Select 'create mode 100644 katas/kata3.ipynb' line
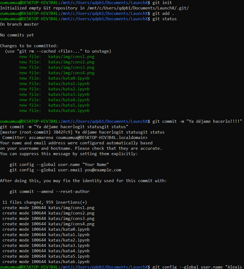The width and height of the screenshot is (244, 269). [x=46, y=246]
